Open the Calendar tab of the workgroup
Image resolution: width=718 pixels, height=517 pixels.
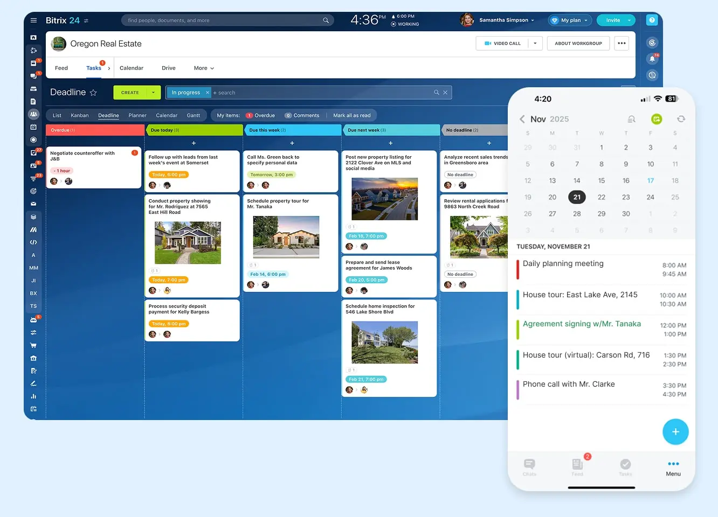[x=132, y=68]
